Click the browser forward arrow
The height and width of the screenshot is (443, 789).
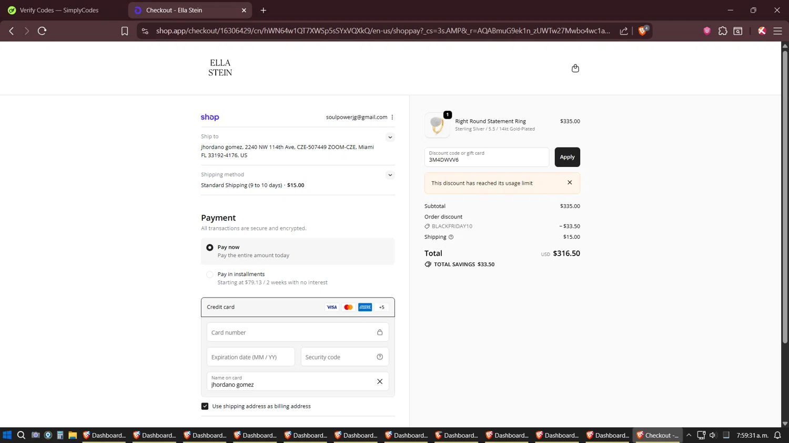[x=26, y=31]
